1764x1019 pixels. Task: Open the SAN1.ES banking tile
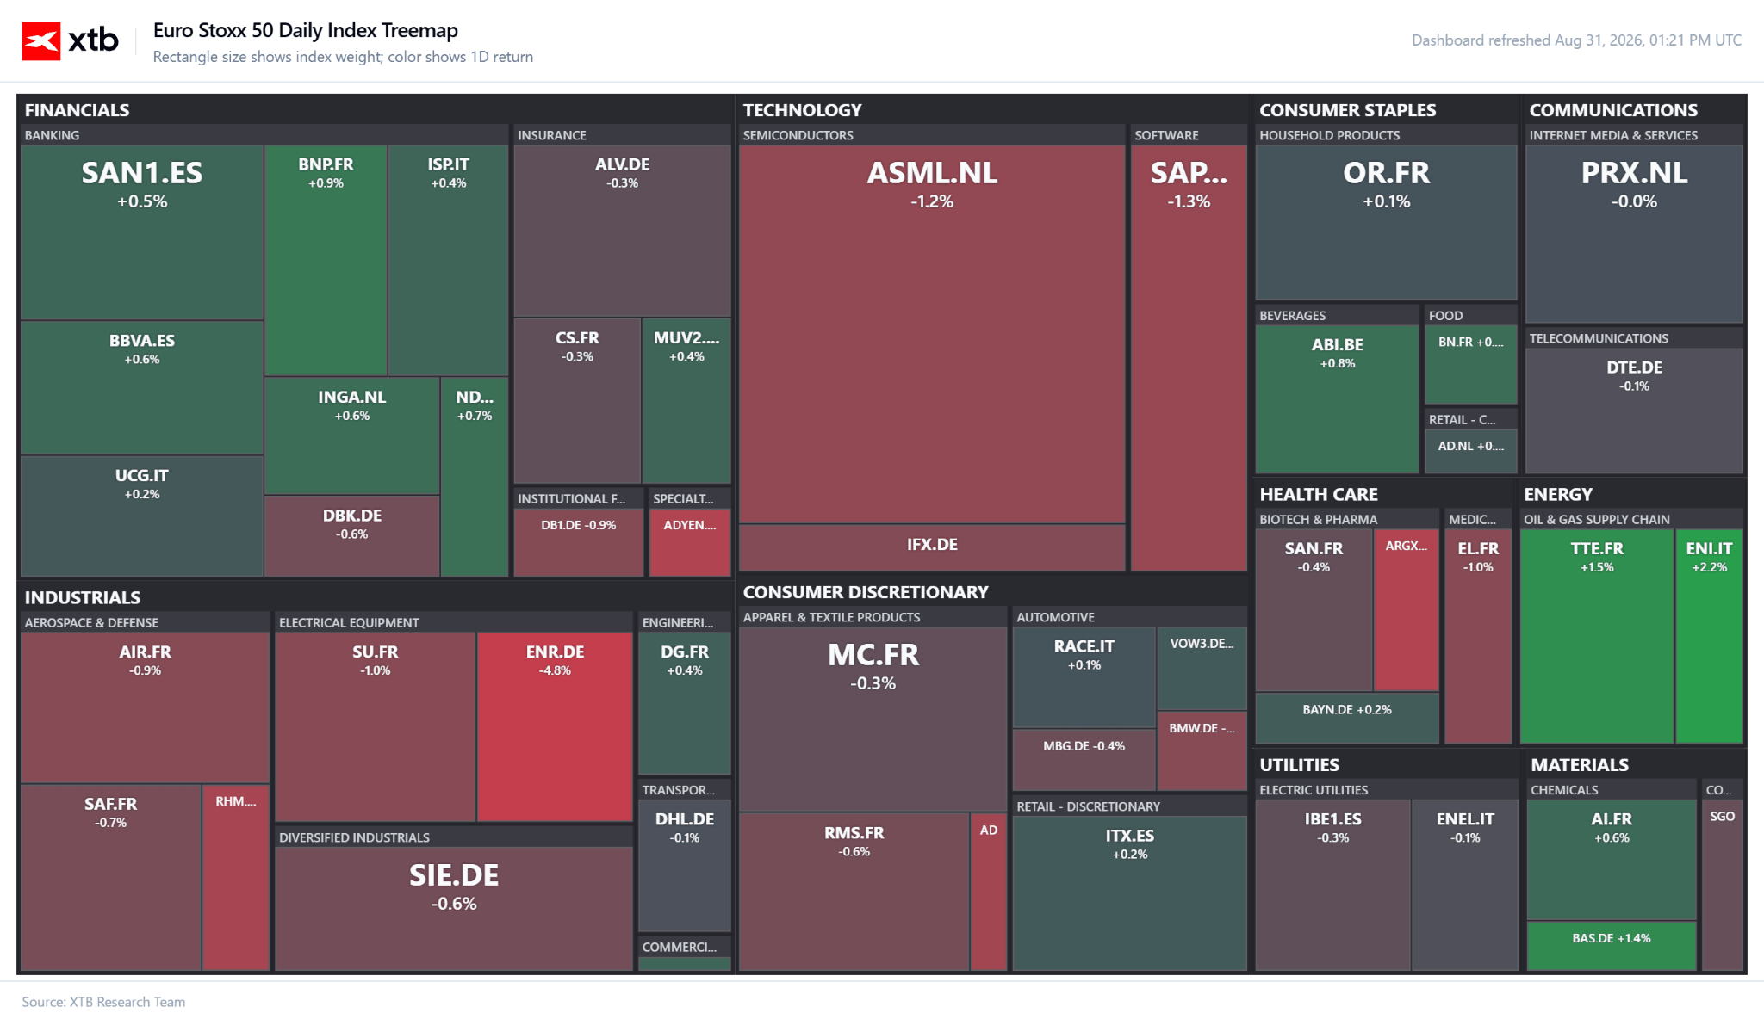[x=142, y=232]
